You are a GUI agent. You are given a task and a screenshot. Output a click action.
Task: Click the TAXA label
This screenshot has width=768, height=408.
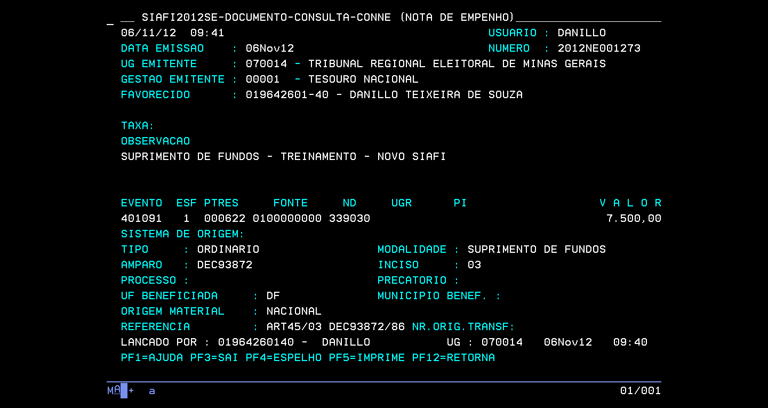[138, 126]
